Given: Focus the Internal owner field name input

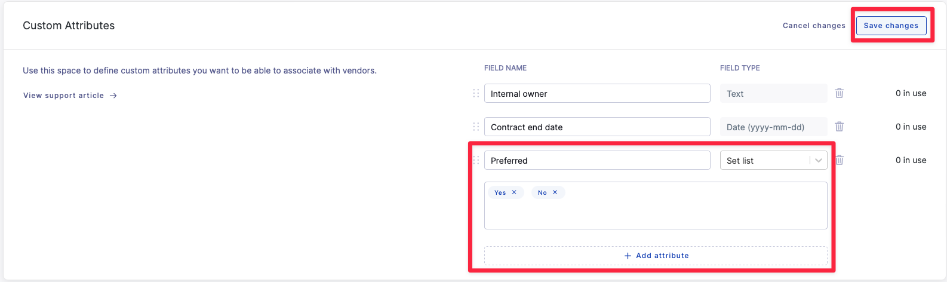Looking at the screenshot, I should (x=597, y=93).
